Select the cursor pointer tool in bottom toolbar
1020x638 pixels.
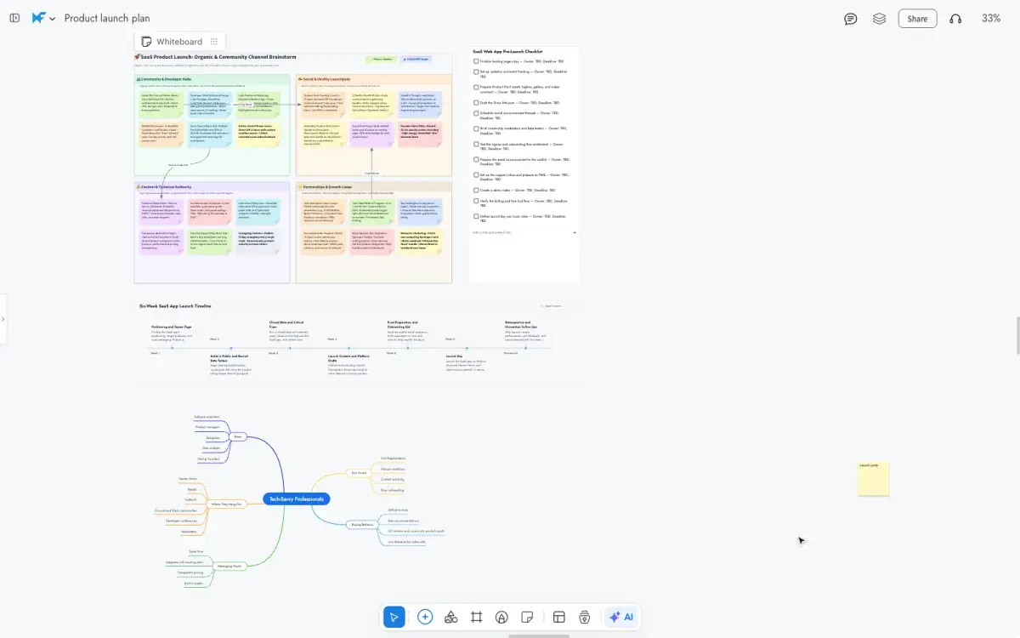coord(394,618)
